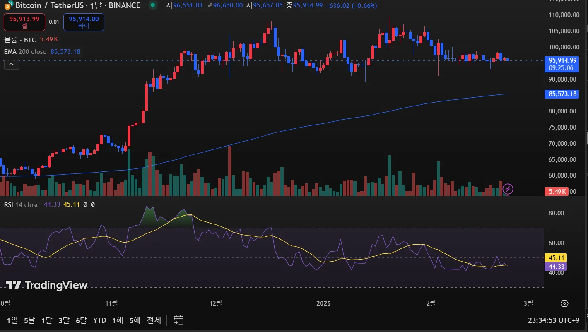Select the 1일 time range
The height and width of the screenshot is (332, 588).
12,320
